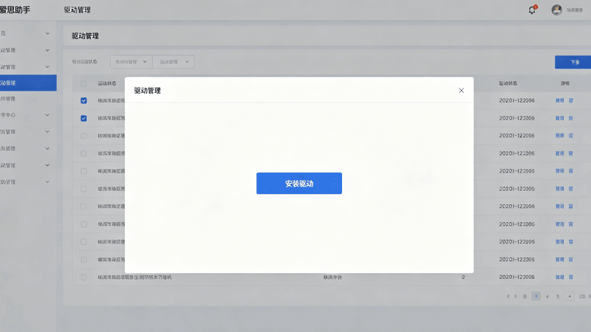
Task: Open the first blue action link in the row showing 2
Action: coord(560,277)
